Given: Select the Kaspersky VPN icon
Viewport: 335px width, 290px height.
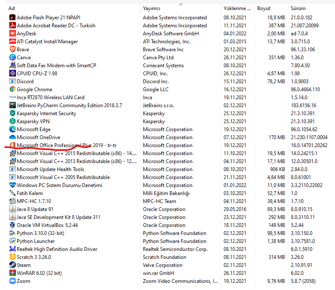Looking at the screenshot, I should 12,121.
